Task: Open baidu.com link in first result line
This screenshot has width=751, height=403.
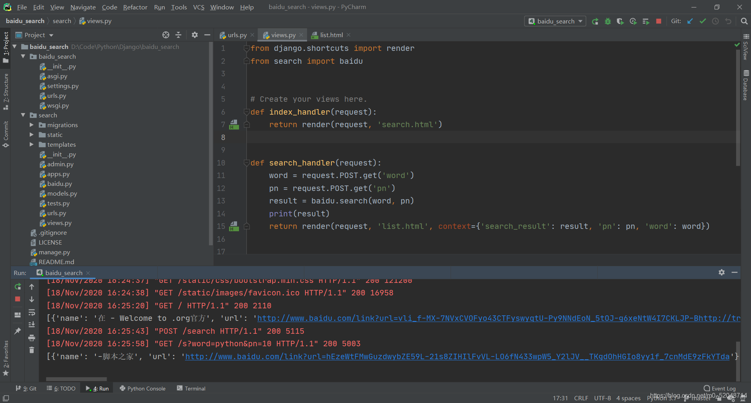Action: tap(499, 318)
